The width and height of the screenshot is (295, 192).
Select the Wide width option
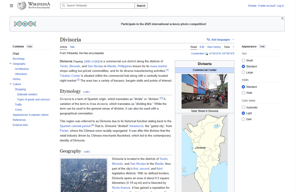pos(243,93)
